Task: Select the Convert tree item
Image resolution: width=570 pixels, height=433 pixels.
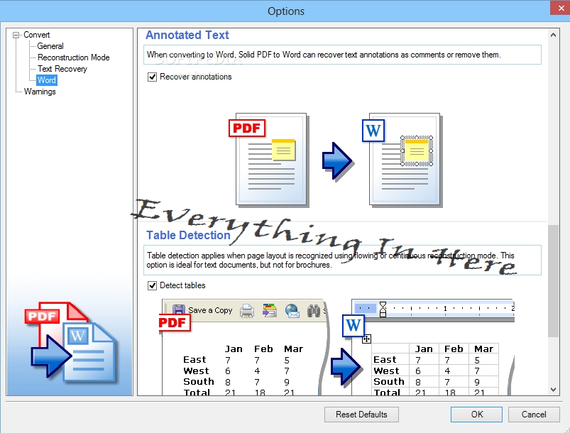Action: [36, 35]
